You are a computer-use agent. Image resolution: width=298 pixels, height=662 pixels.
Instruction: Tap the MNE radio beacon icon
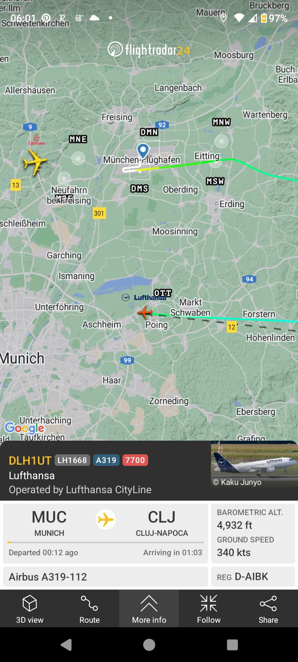pos(78,158)
